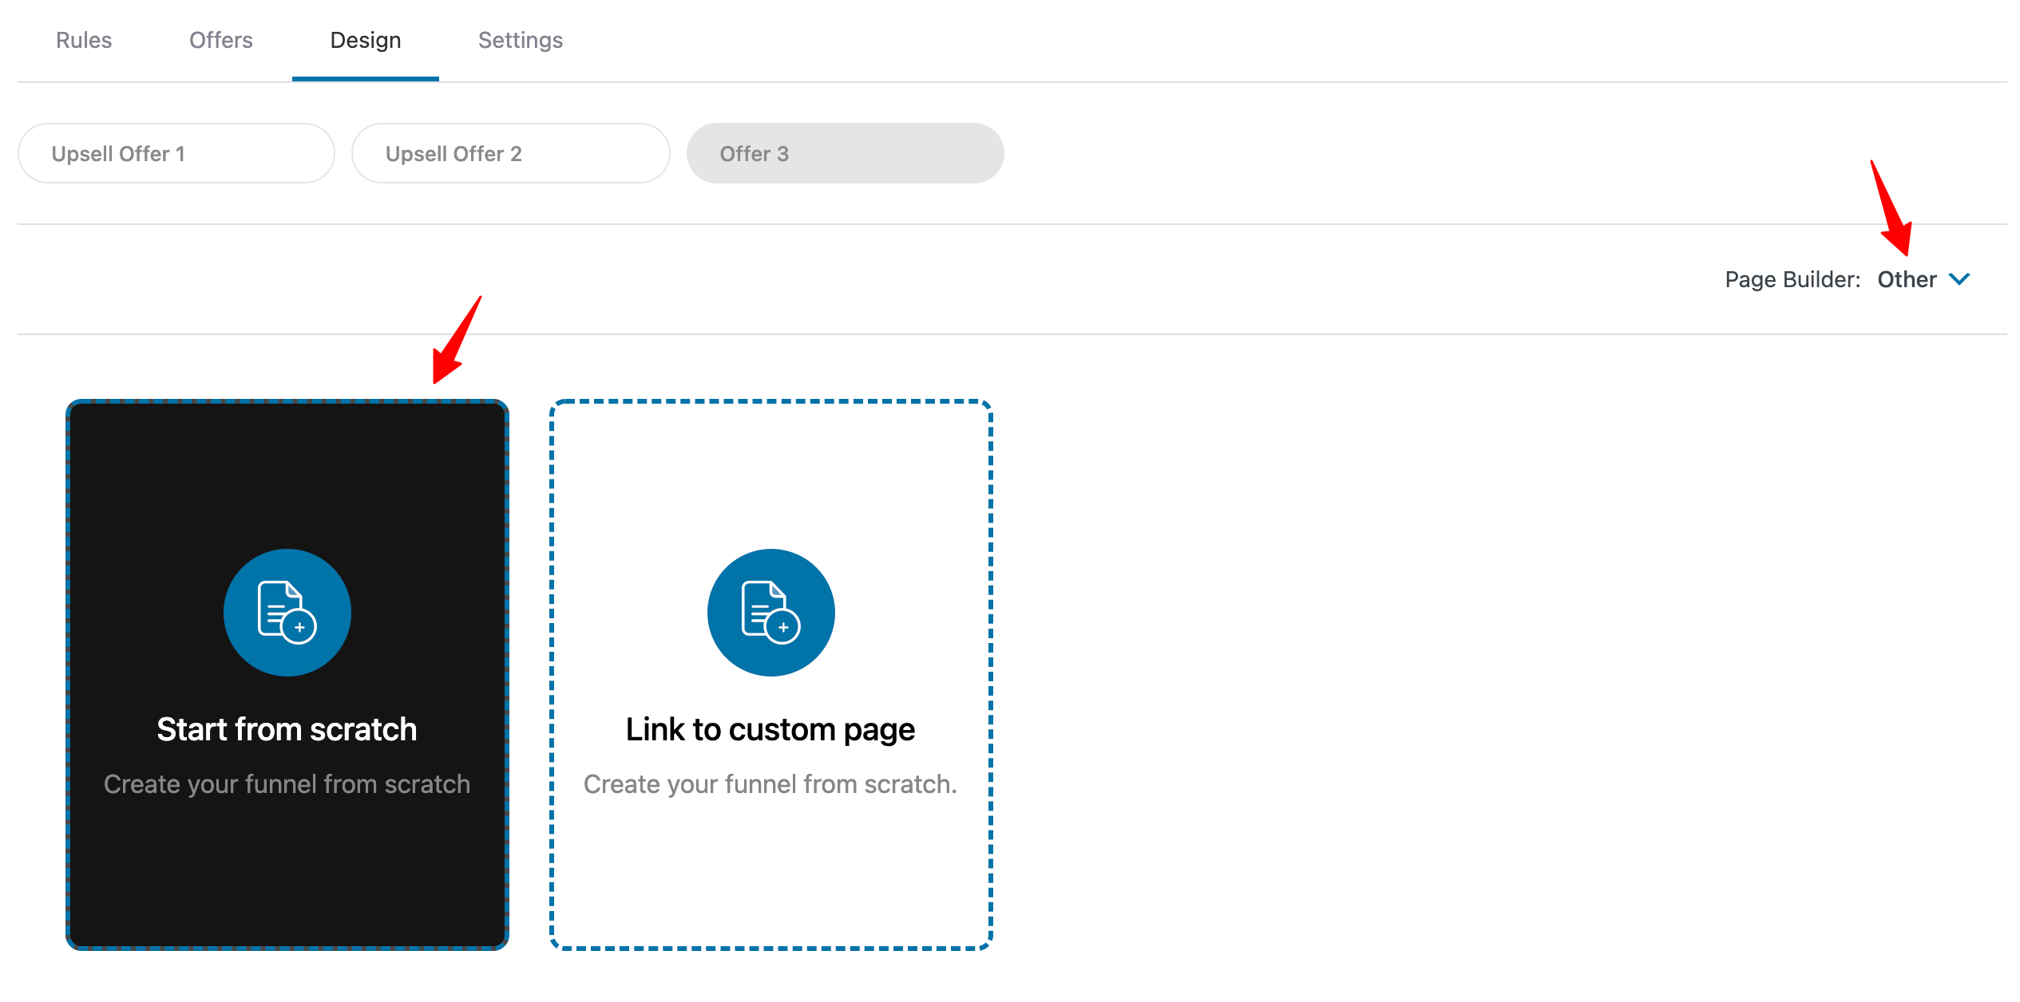Switch to the Rules tab
The width and height of the screenshot is (2020, 1002).
[x=83, y=40]
